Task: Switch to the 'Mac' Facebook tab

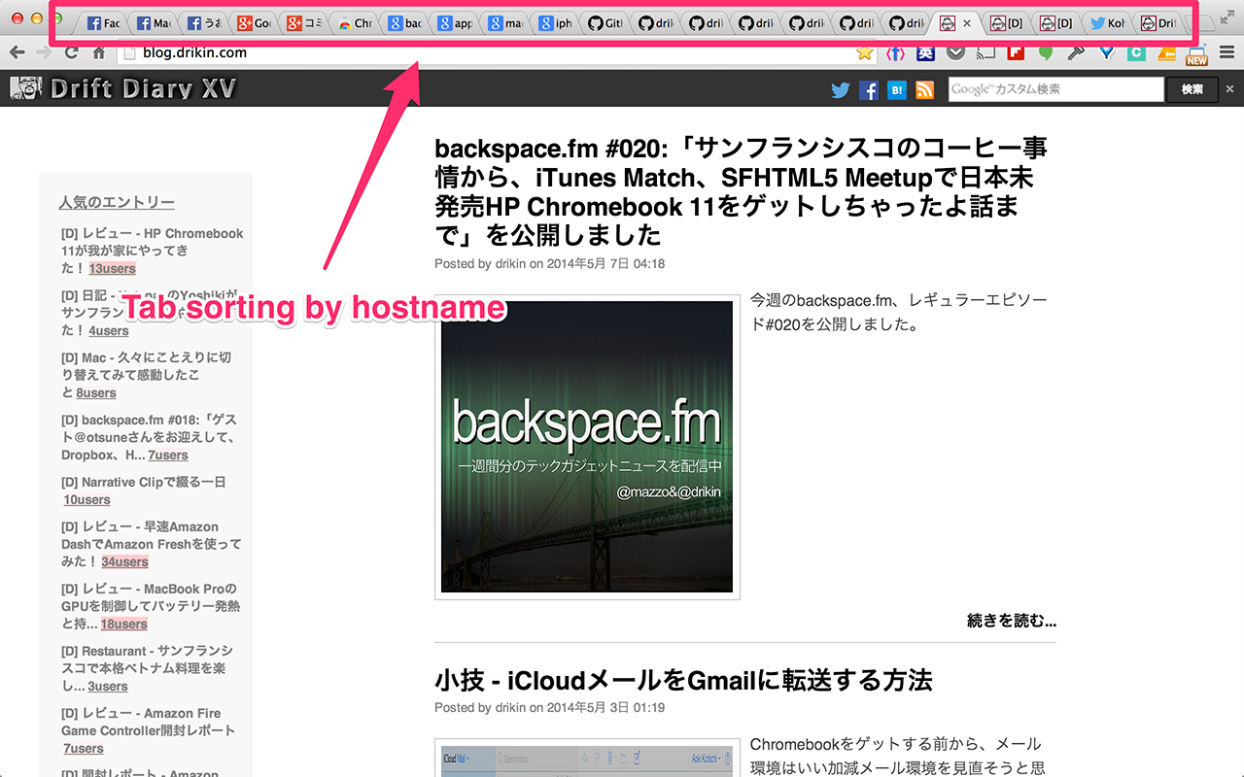Action: coord(154,22)
